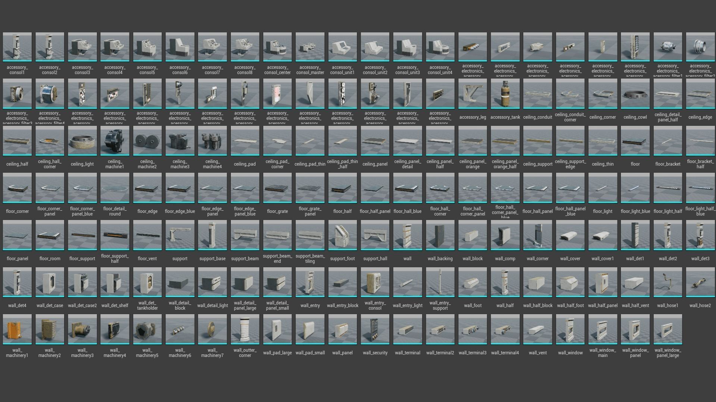Image resolution: width=716 pixels, height=402 pixels.
Task: Select the wall_window_panel_large asset
Action: coord(668,329)
